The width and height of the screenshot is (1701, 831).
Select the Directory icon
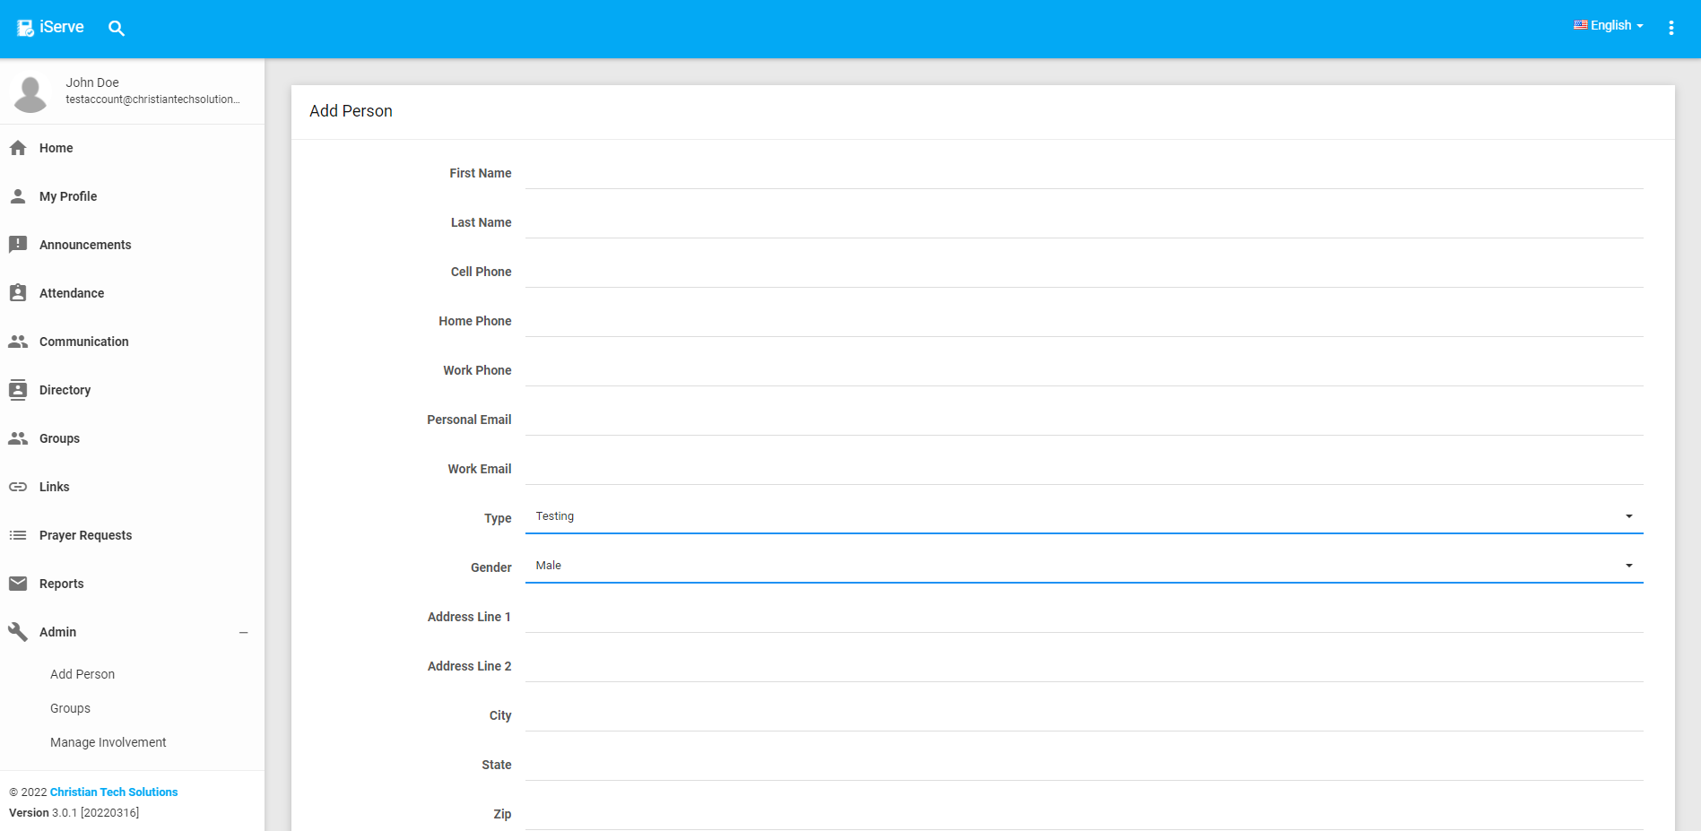coord(18,389)
